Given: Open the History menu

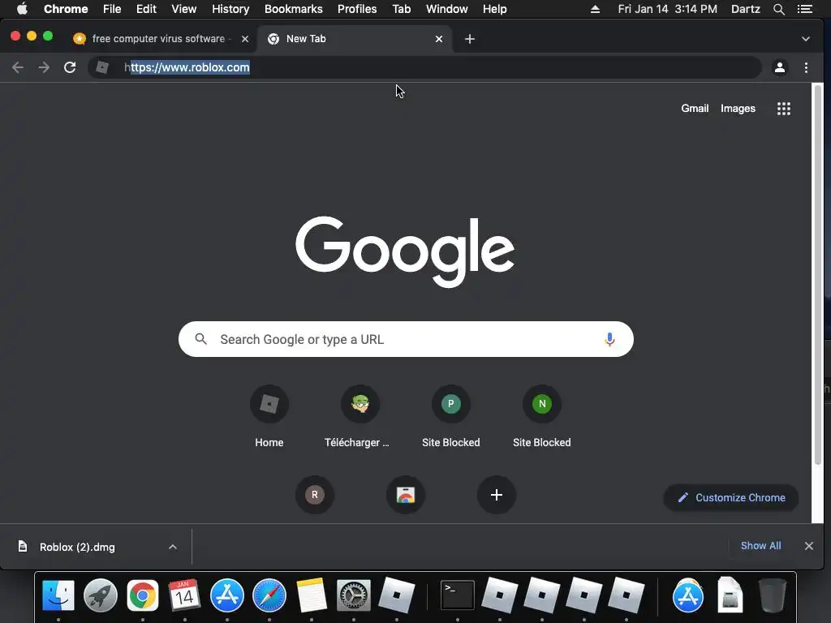Looking at the screenshot, I should point(230,9).
